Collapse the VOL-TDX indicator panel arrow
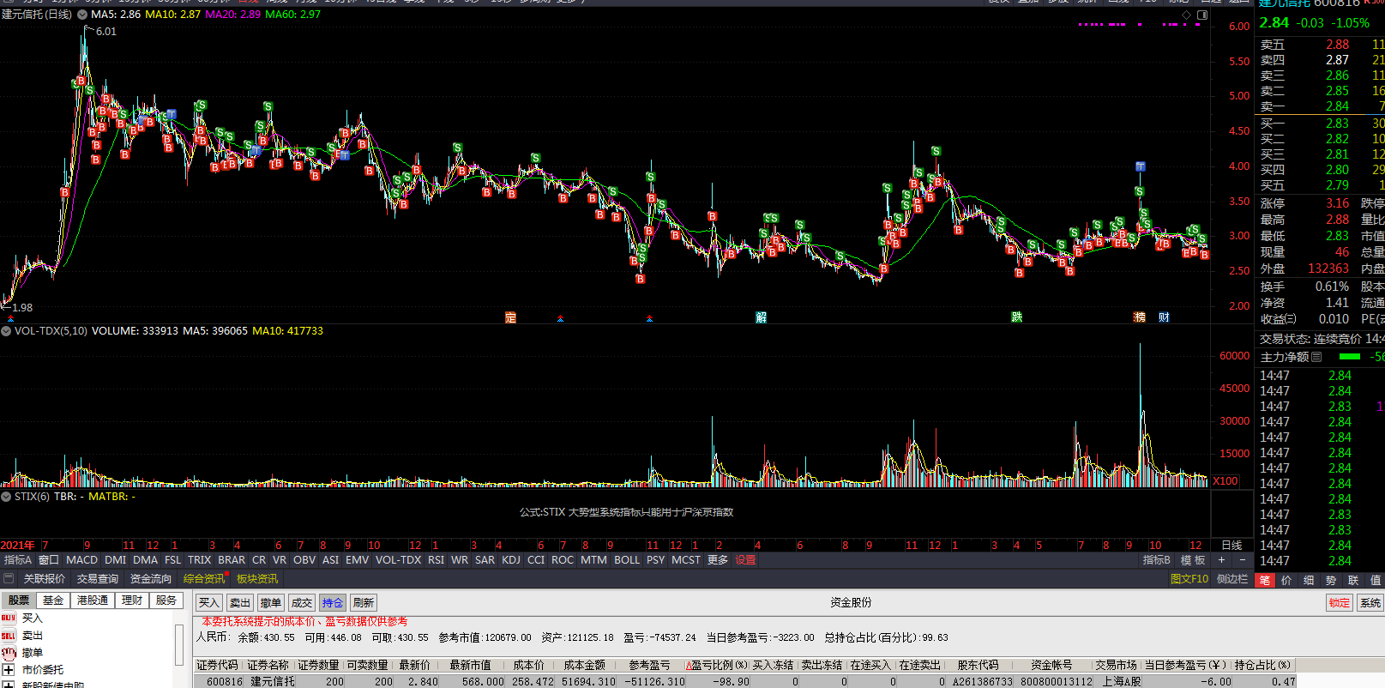1385x688 pixels. 6,331
